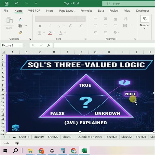Image resolution: width=155 pixels, height=155 pixels.
Task: Open the Number format percent menu
Action: click(x=145, y=22)
